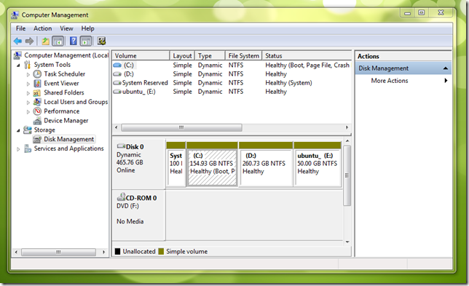The width and height of the screenshot is (469, 286).
Task: Click the disk settings toolbar icon with the check mark
Action: [x=101, y=41]
